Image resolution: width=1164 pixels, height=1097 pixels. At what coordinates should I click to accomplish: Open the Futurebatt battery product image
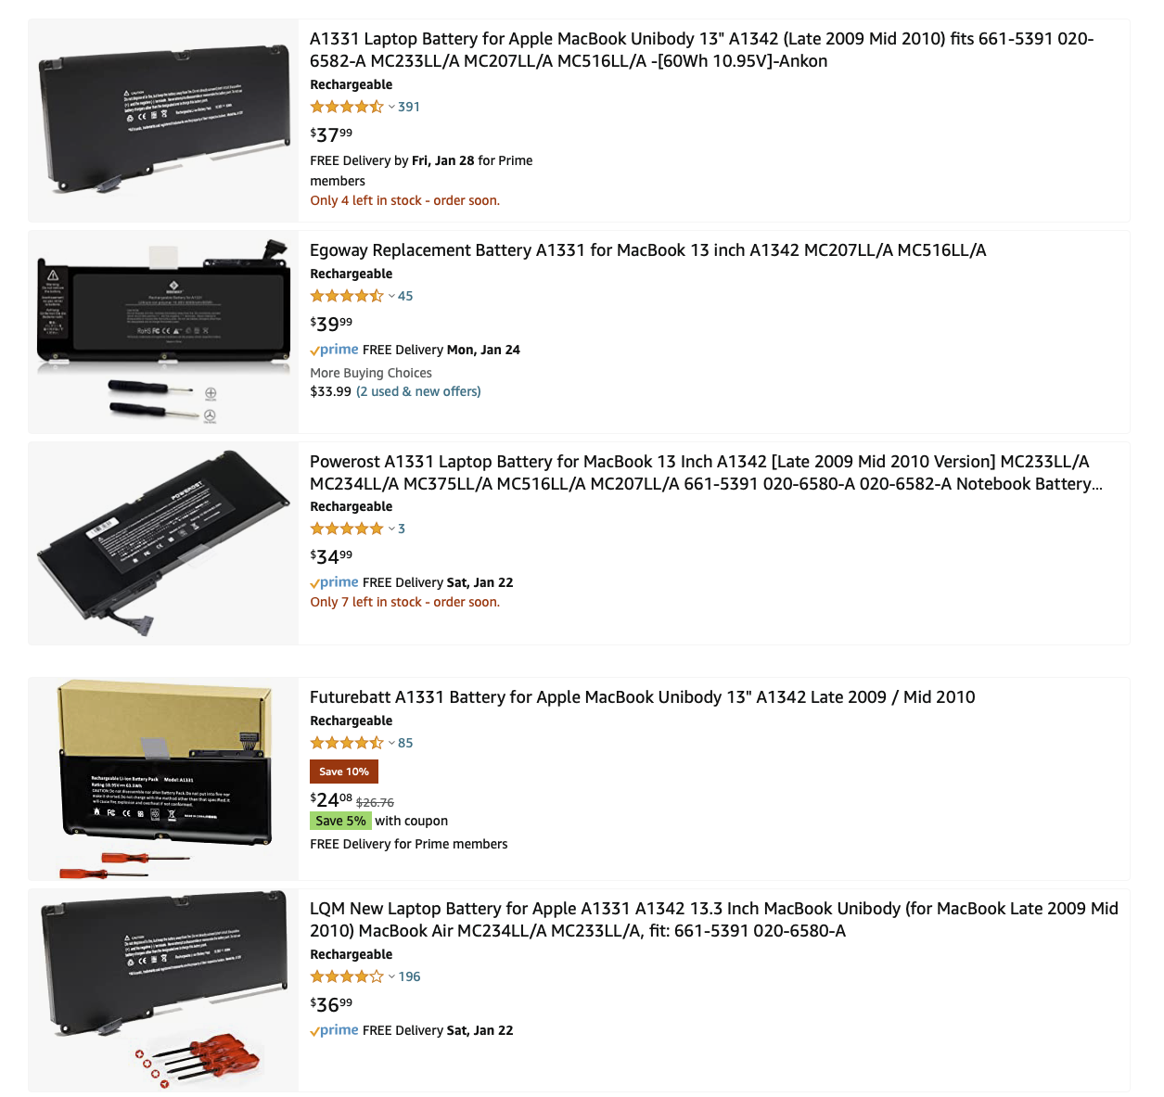pos(163,779)
